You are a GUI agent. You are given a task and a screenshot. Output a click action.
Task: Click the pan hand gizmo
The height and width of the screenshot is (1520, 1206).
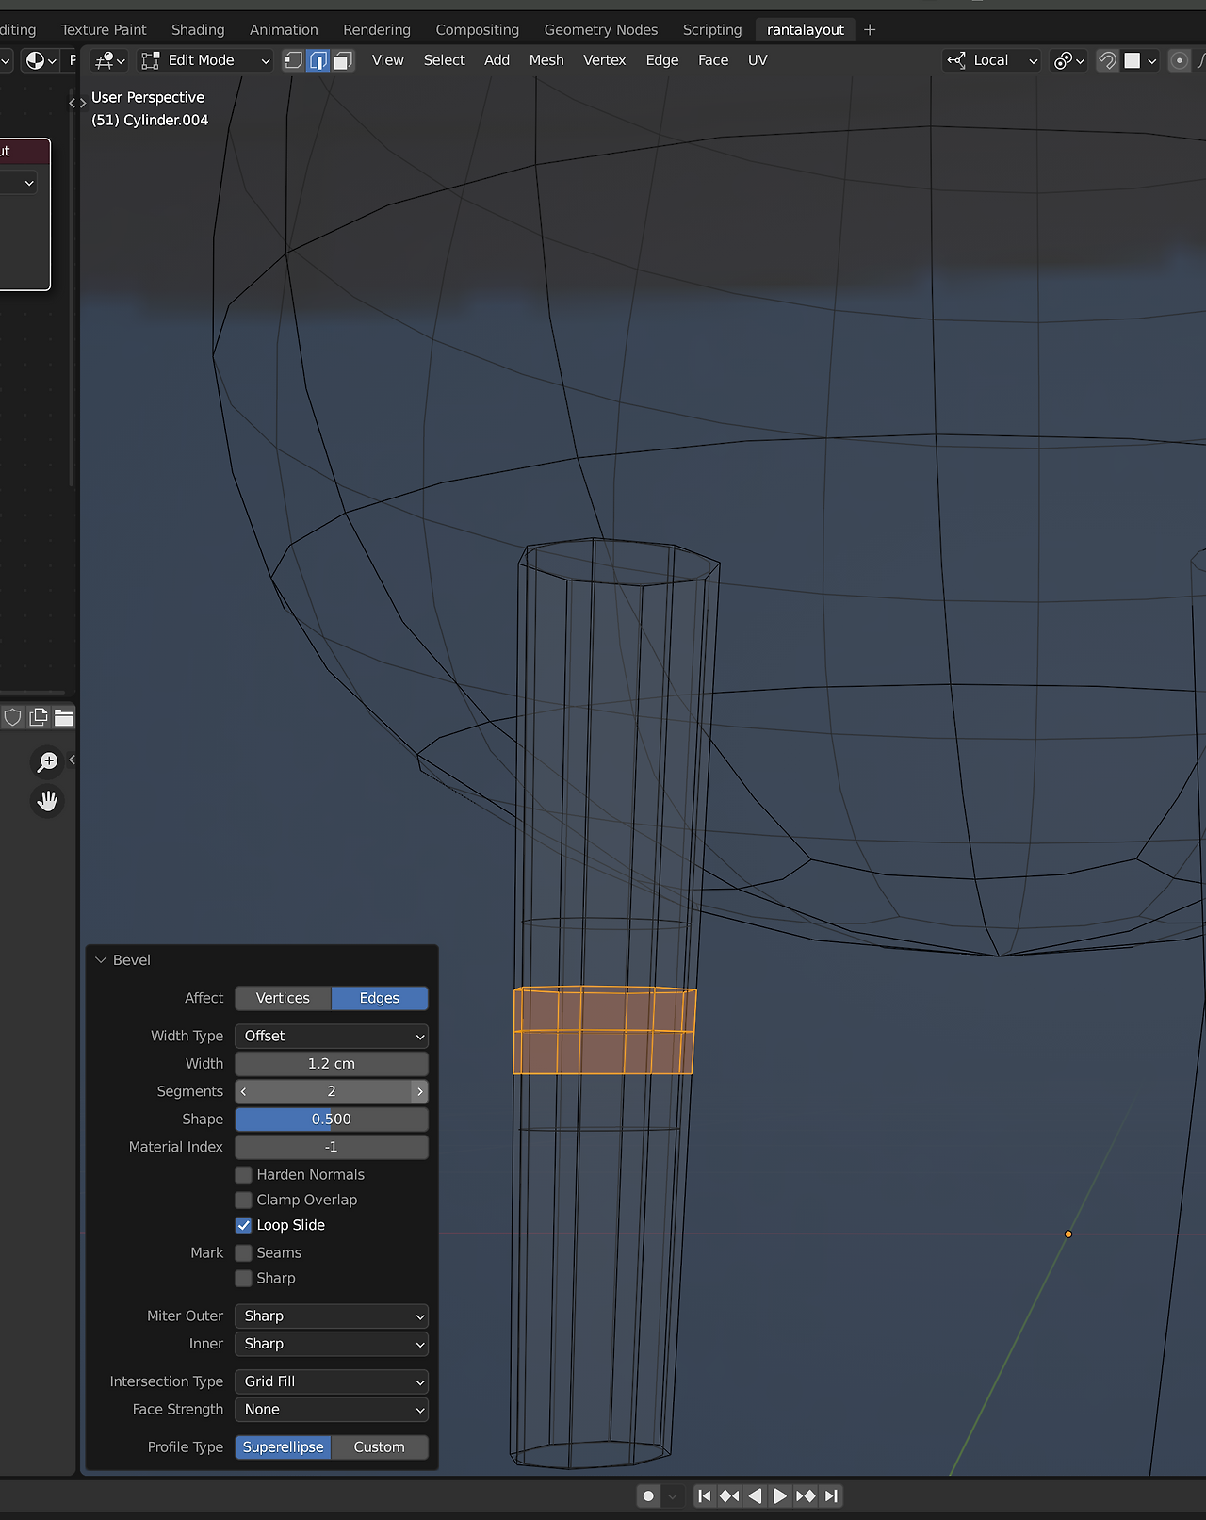click(47, 801)
